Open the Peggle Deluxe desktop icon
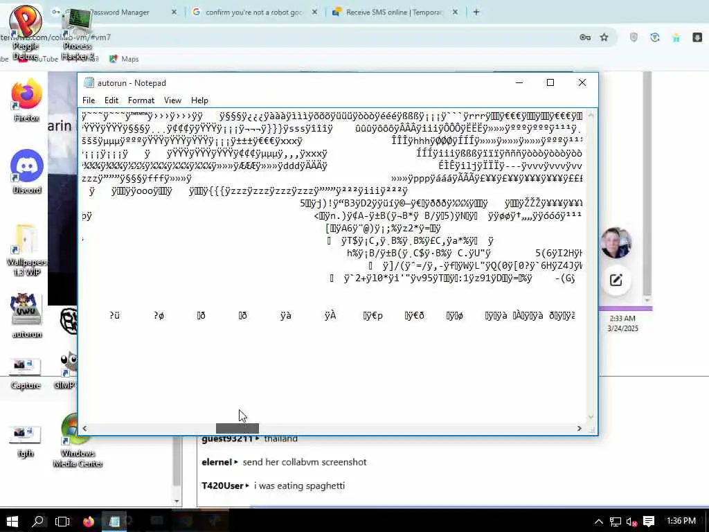The image size is (709, 532). click(26, 33)
